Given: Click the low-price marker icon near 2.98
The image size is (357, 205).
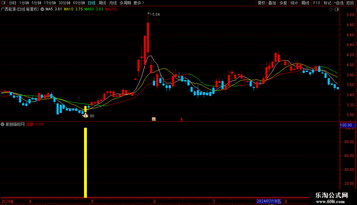Looking at the screenshot, I should pos(85,115).
